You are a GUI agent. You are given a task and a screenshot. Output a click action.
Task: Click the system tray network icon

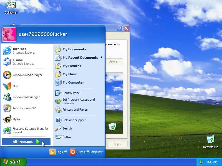point(201,162)
